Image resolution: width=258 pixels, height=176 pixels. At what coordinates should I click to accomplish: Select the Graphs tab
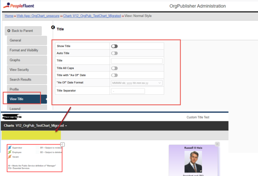tap(27, 60)
